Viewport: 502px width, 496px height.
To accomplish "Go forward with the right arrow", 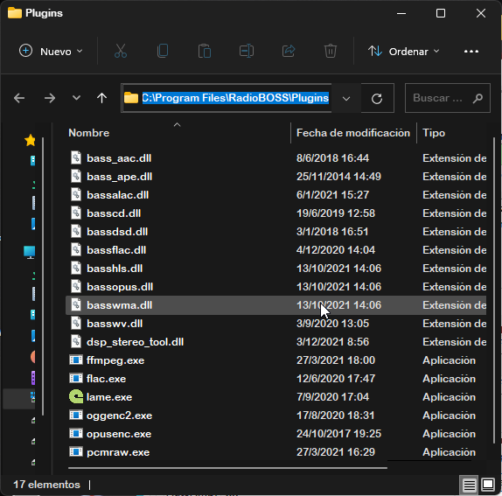I will coord(50,98).
